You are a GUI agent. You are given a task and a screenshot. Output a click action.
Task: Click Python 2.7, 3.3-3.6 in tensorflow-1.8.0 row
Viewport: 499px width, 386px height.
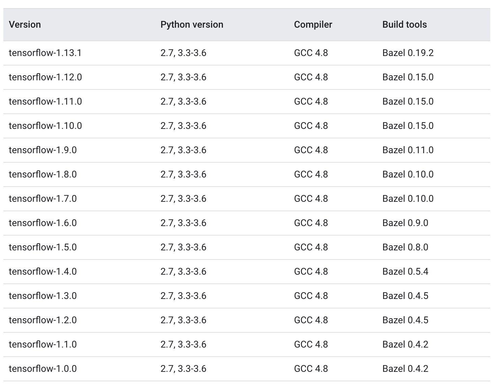(x=183, y=174)
